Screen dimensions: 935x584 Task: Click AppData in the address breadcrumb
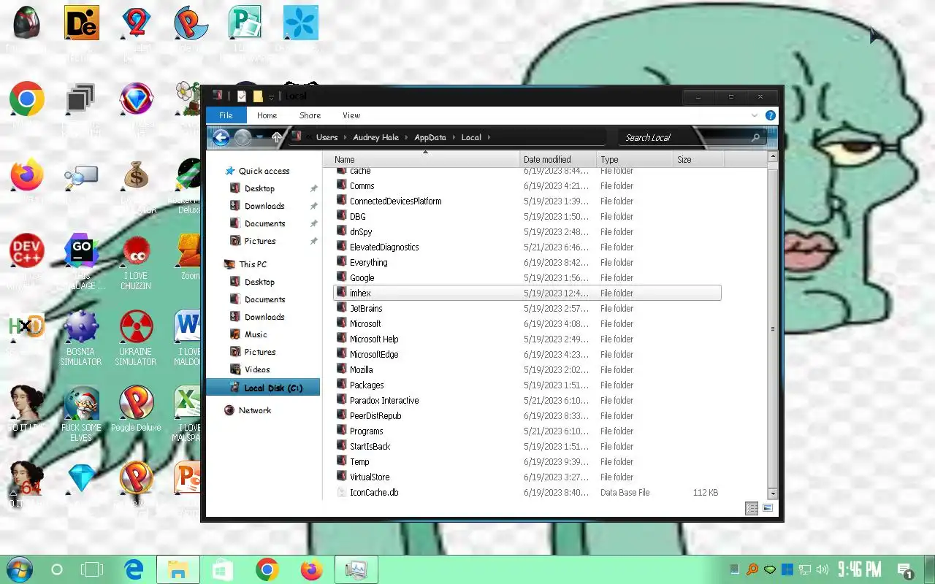pos(430,137)
